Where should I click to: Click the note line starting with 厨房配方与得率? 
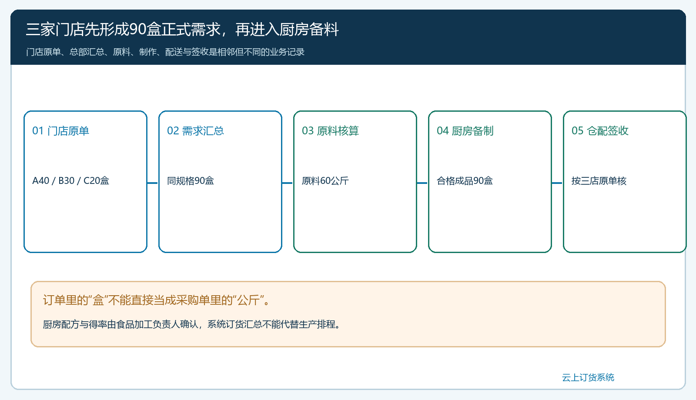(192, 324)
